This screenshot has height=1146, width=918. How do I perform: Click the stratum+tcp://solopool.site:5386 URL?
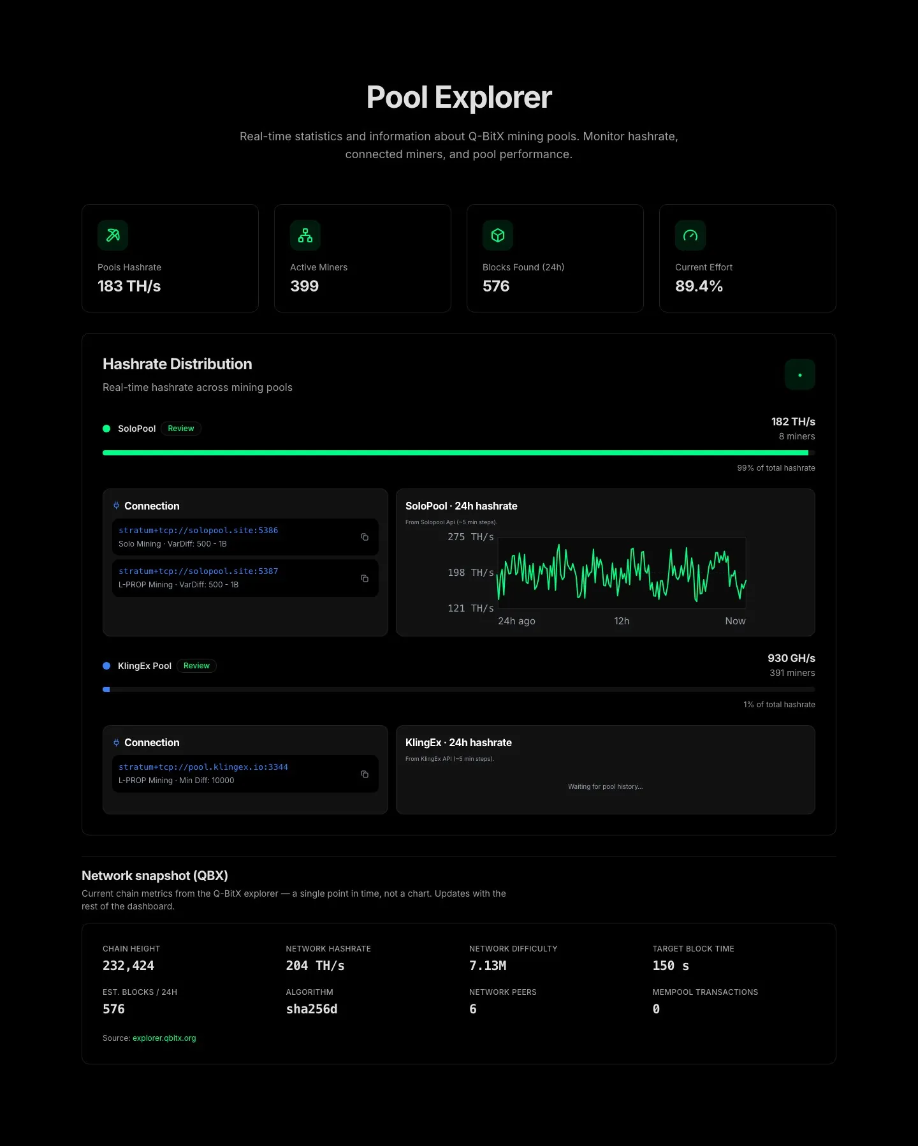click(198, 531)
